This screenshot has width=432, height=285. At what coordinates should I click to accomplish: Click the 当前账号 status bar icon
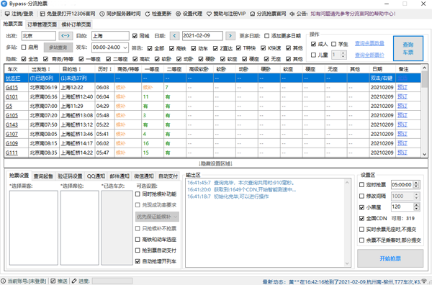pyautogui.click(x=4, y=281)
